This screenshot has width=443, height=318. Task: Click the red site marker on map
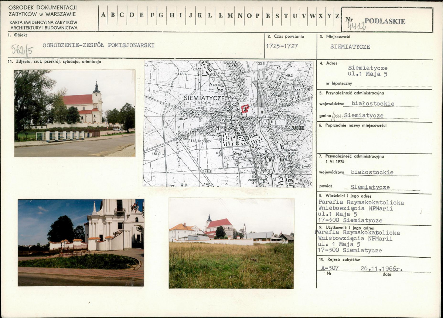coord(245,108)
